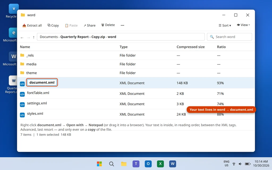
Task: Select the styles.xml file name
Action: (x=35, y=114)
